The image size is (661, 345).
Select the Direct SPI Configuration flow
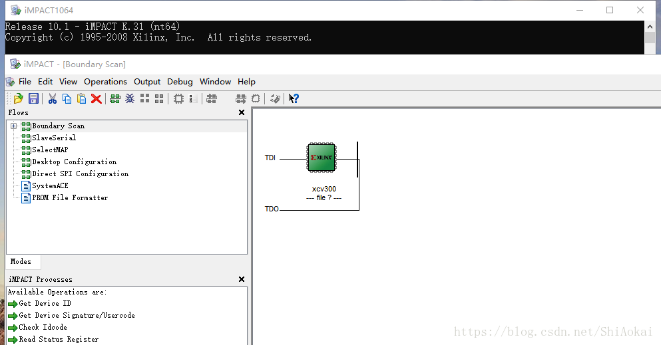point(81,173)
